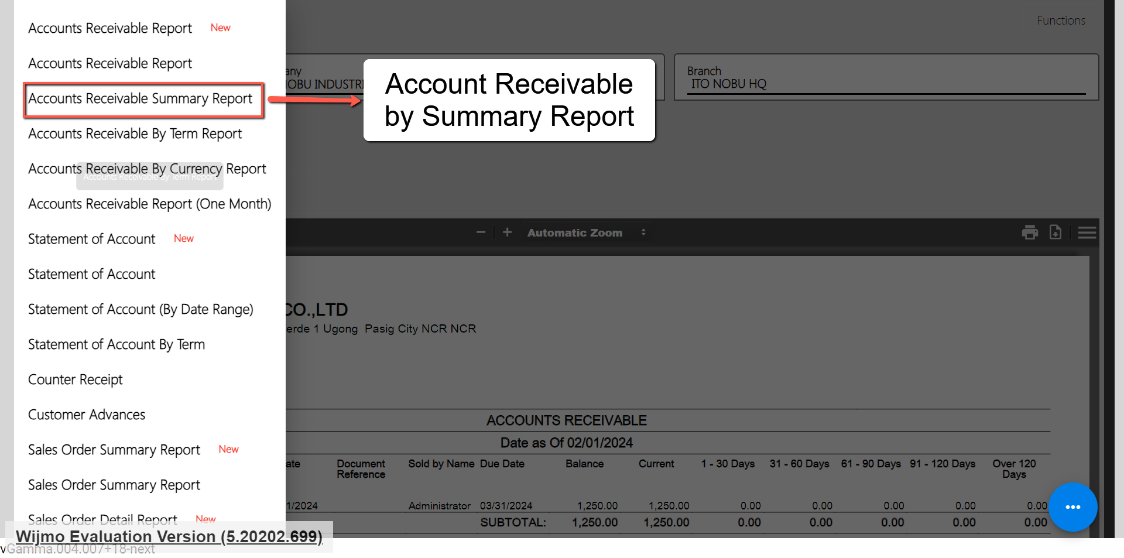Click the Wijmo Evaluation Version link
Viewport: 1124px width, 558px height.
(169, 536)
